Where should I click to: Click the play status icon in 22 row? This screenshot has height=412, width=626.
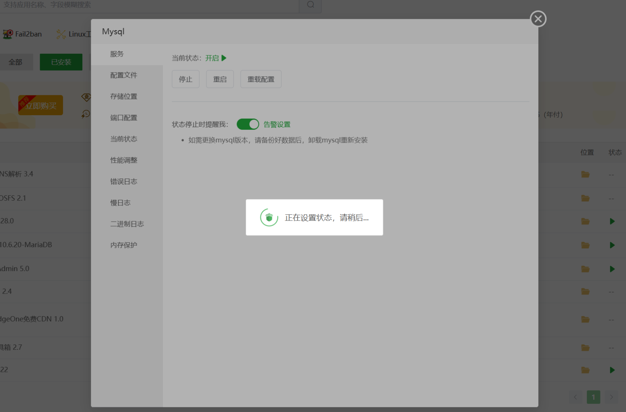(x=612, y=370)
